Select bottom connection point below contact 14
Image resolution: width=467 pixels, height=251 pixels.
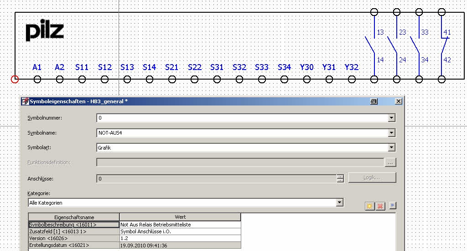tap(374, 79)
